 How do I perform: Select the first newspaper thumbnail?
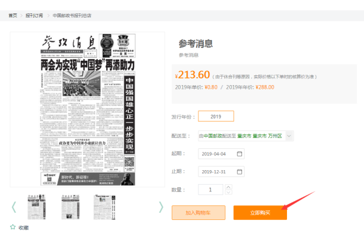(36, 207)
